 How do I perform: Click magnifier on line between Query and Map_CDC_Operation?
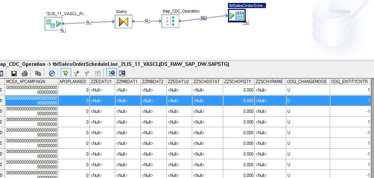coord(147,21)
